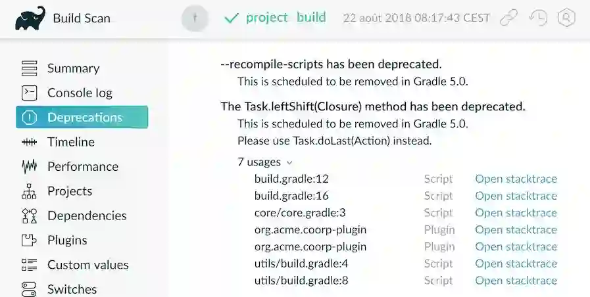
Task: Click the Summary list icon
Action: click(x=30, y=68)
